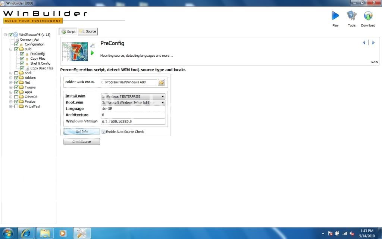This screenshot has height=239, width=382.
Task: Open Windows Explorer from taskbar
Action: pos(45,233)
